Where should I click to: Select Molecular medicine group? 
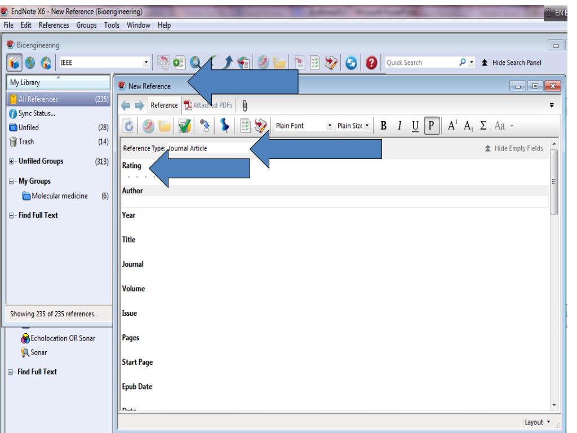click(x=65, y=196)
